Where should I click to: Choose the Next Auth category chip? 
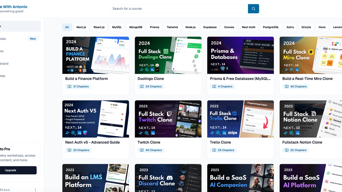(x=248, y=27)
